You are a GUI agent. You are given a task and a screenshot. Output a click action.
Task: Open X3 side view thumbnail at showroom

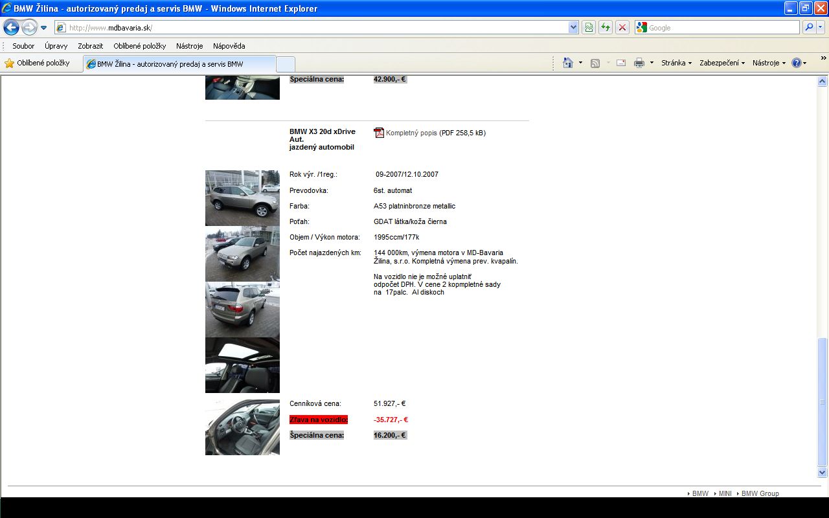[x=242, y=198]
